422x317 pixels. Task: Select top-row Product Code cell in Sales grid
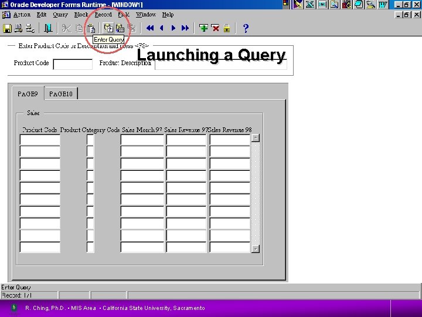click(40, 140)
